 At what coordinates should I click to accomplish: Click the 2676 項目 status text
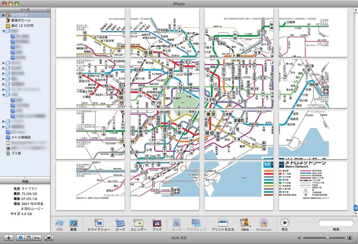tap(179, 238)
